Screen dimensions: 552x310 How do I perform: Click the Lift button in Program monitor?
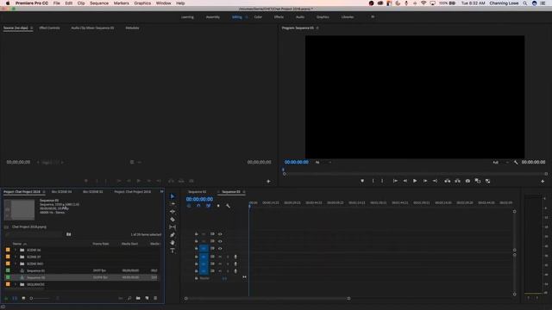click(x=447, y=181)
